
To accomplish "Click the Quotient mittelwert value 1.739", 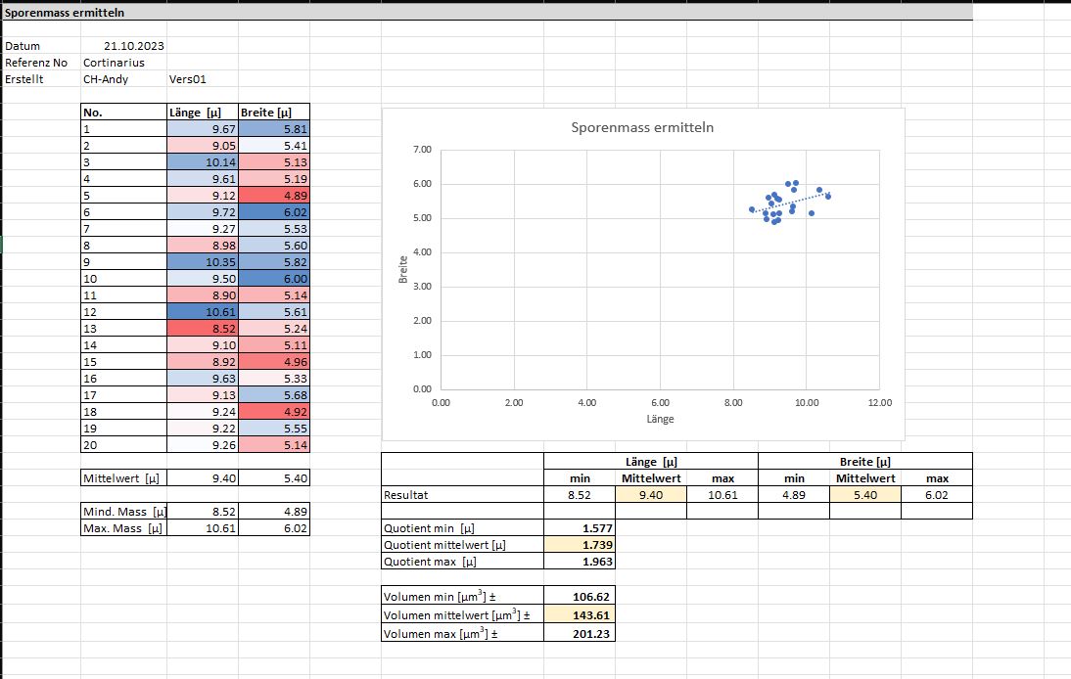I will point(579,545).
